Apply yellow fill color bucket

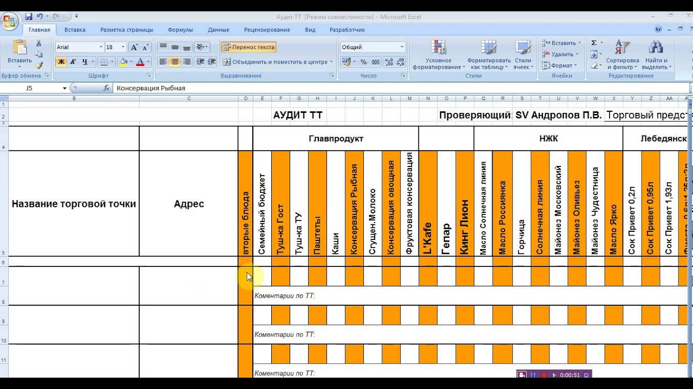coord(123,62)
